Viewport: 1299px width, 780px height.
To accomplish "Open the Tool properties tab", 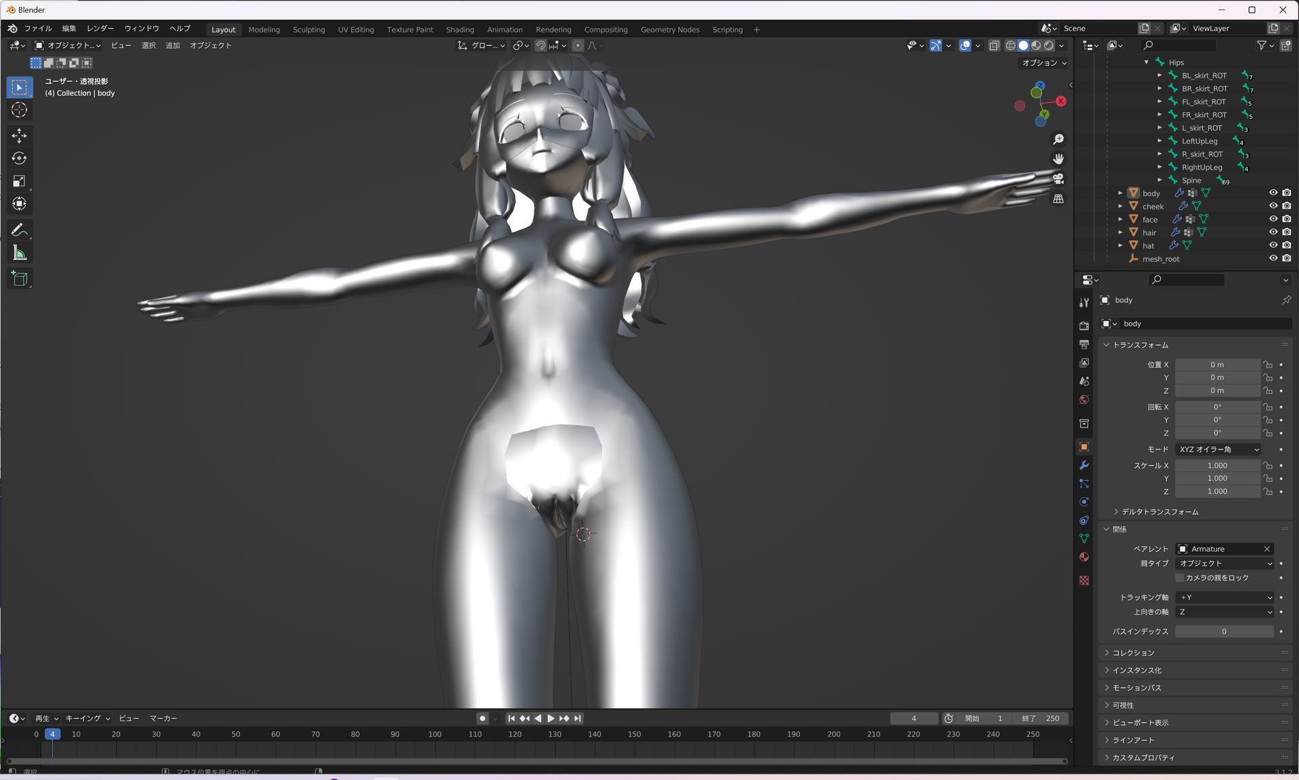I will pos(1084,303).
